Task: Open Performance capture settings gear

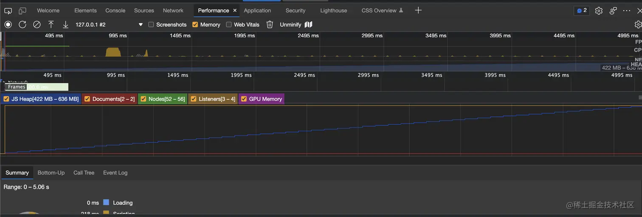Action: [638, 25]
